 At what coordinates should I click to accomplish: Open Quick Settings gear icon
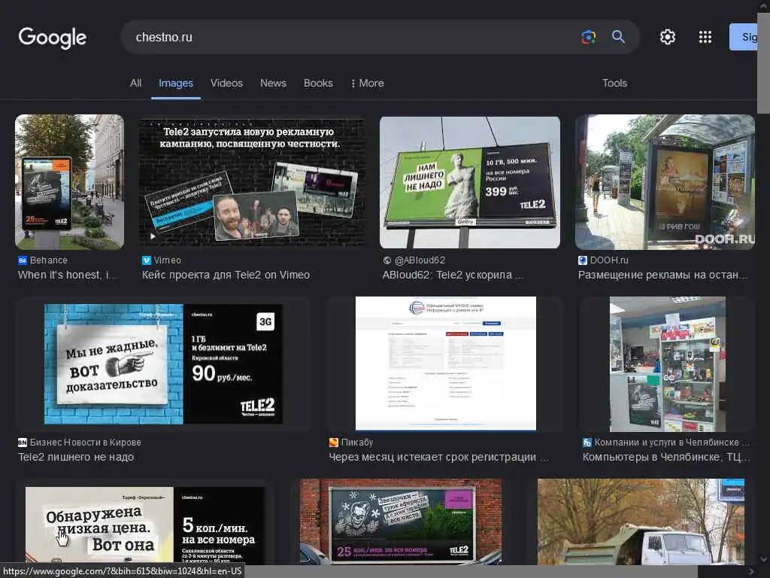(x=668, y=37)
